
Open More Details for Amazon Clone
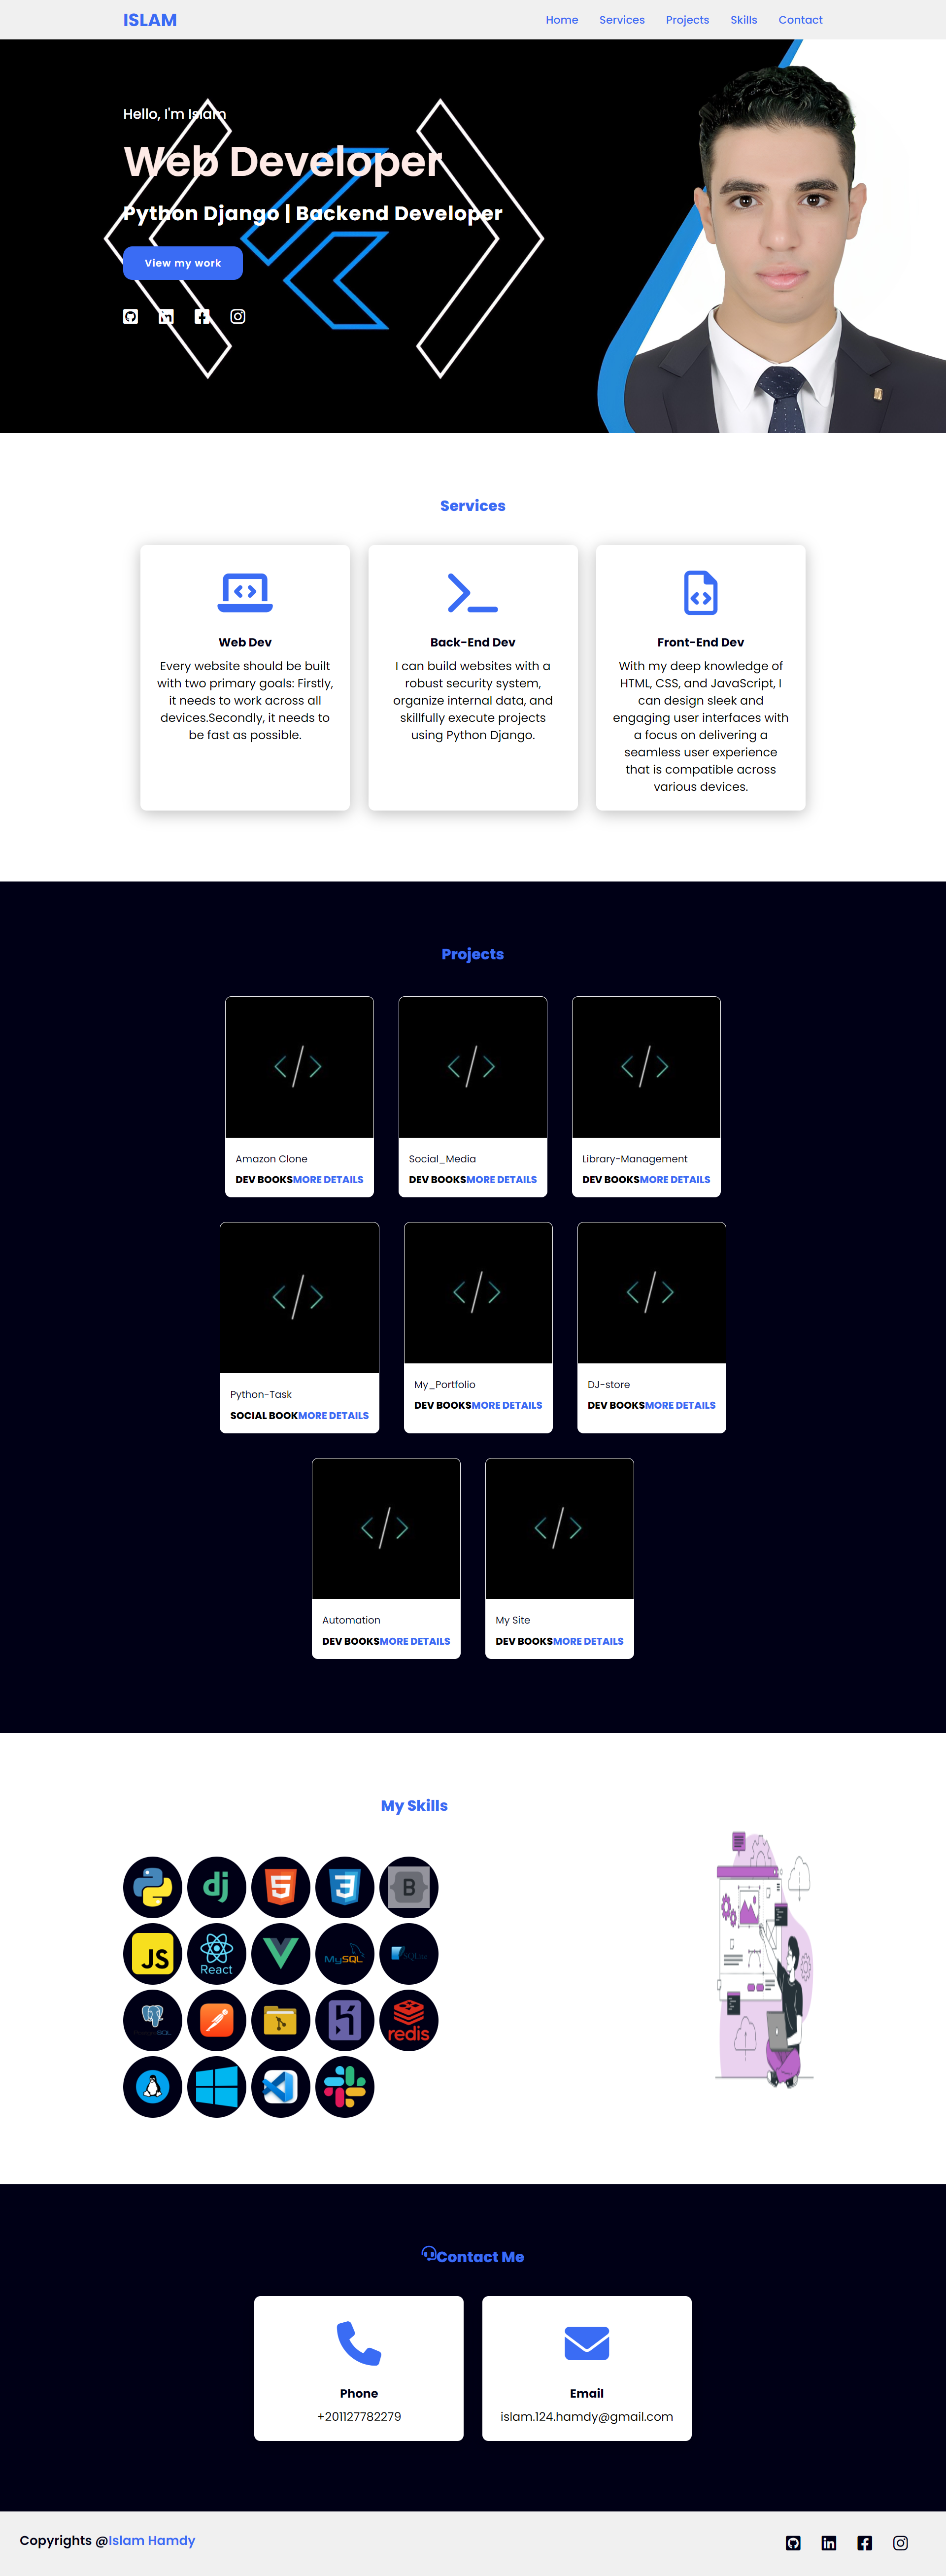coord(328,1179)
